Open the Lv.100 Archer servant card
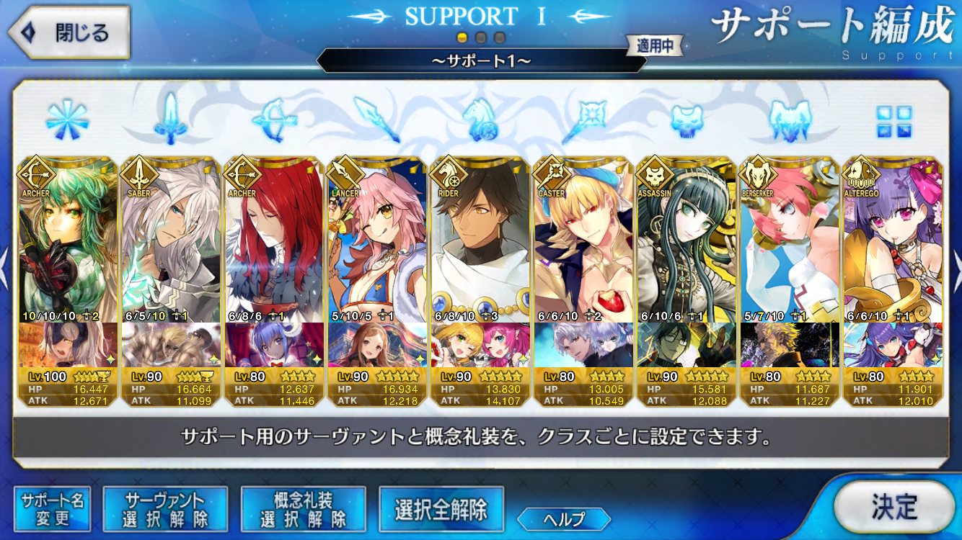The height and width of the screenshot is (540, 962). (x=67, y=282)
